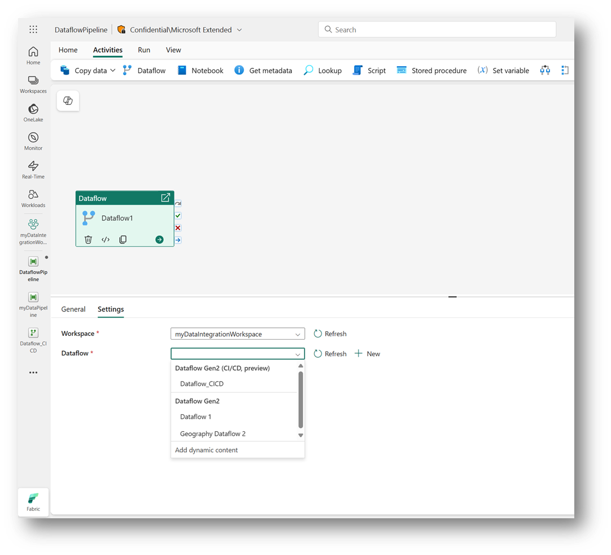Click the Fabric logo button
Screen dimensions: 611x555
point(33,502)
